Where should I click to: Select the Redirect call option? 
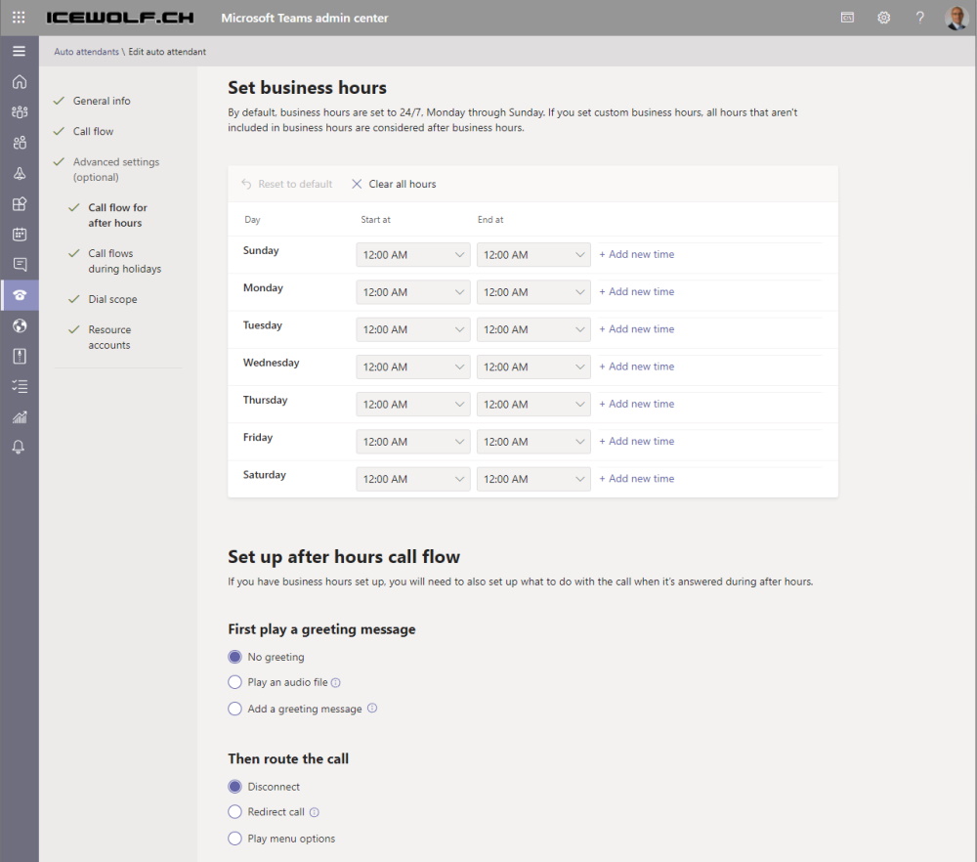click(x=234, y=811)
